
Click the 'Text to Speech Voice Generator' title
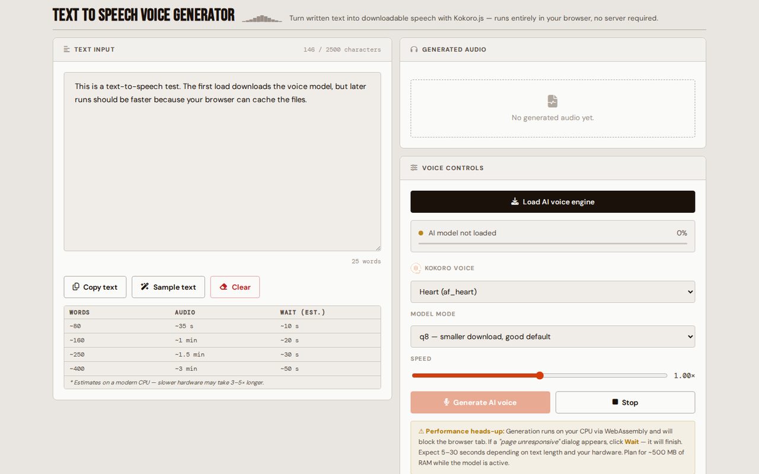point(143,15)
